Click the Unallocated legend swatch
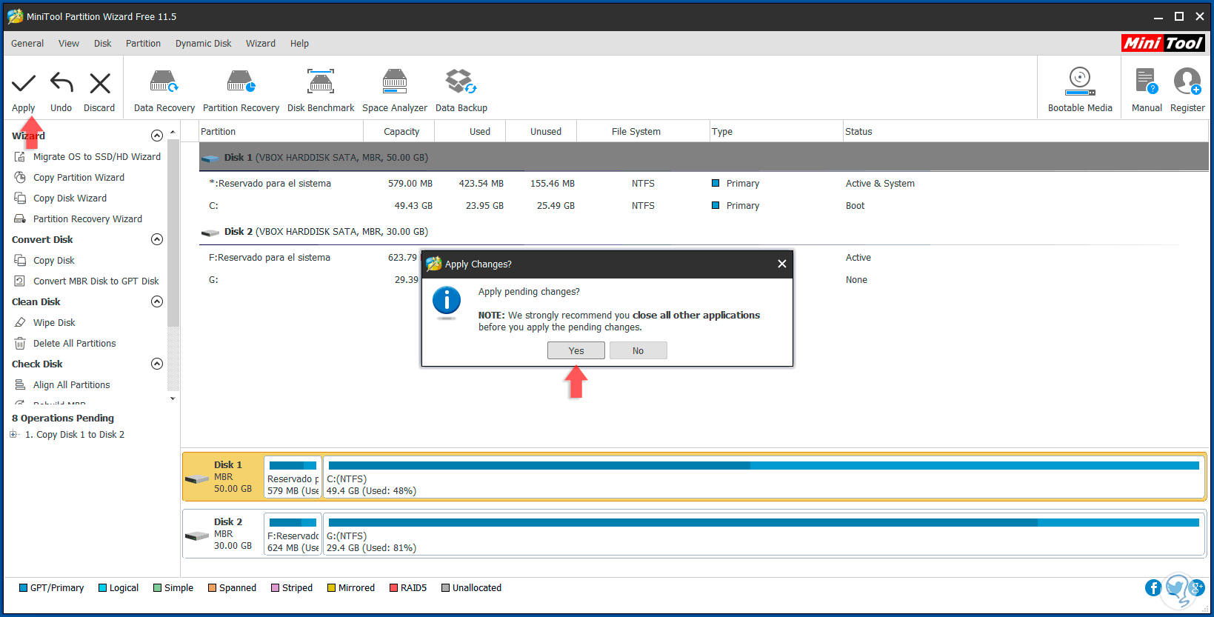The image size is (1214, 617). (x=446, y=588)
